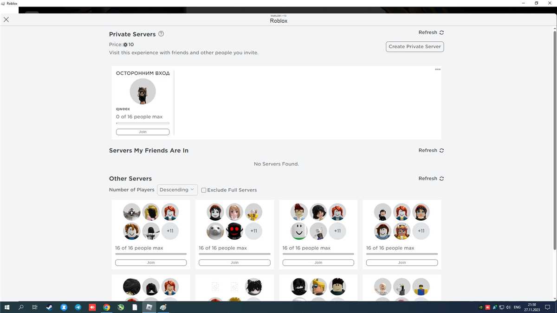The width and height of the screenshot is (557, 313).
Task: Open the Descending sort order dropdown
Action: tap(177, 190)
